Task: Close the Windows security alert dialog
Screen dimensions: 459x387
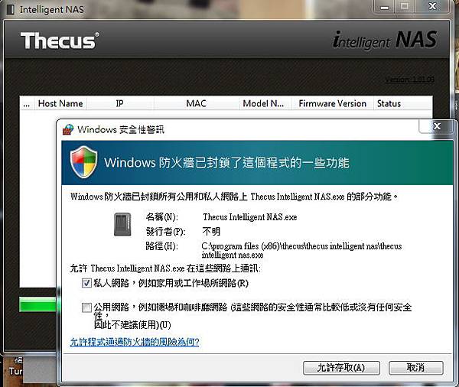Action: click(x=437, y=126)
